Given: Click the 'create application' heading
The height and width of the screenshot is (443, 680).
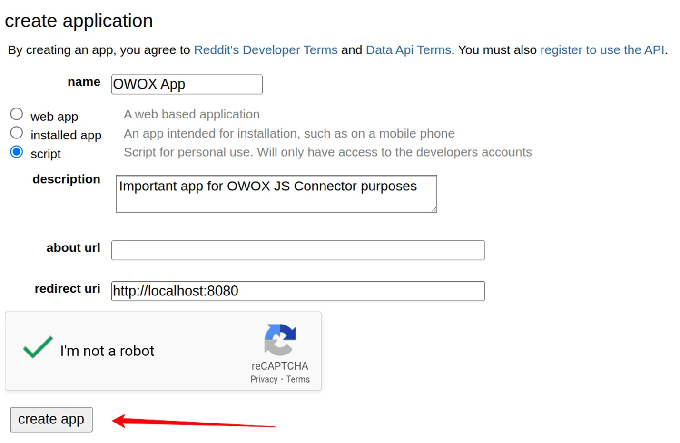Looking at the screenshot, I should (x=79, y=21).
